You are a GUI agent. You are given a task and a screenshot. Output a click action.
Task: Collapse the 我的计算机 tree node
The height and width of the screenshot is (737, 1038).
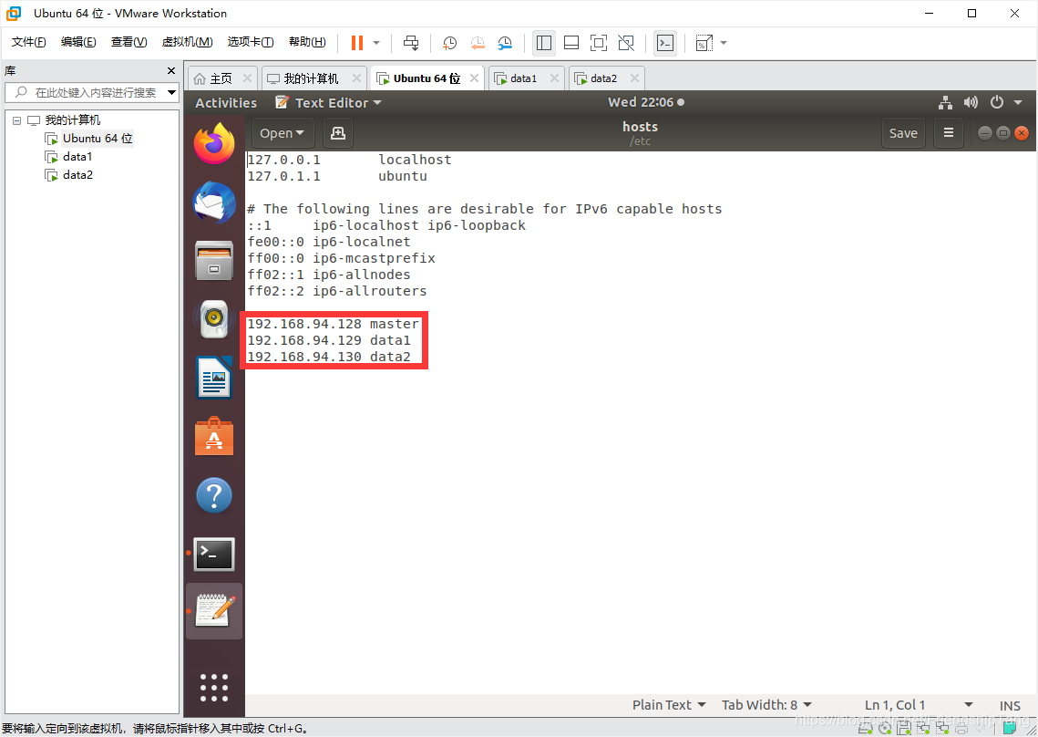(16, 120)
